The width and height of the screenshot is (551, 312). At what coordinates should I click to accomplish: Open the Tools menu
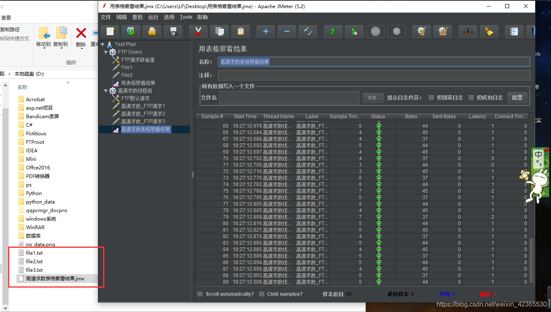(x=186, y=17)
